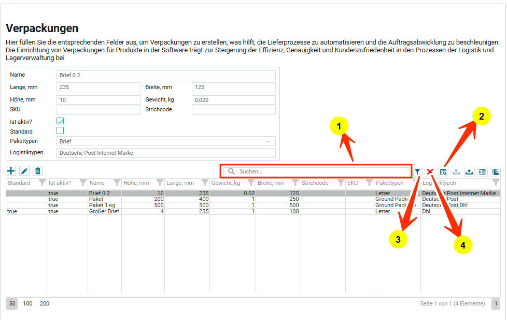The width and height of the screenshot is (507, 320).
Task: Click the Strichcode column header
Action: 315,183
